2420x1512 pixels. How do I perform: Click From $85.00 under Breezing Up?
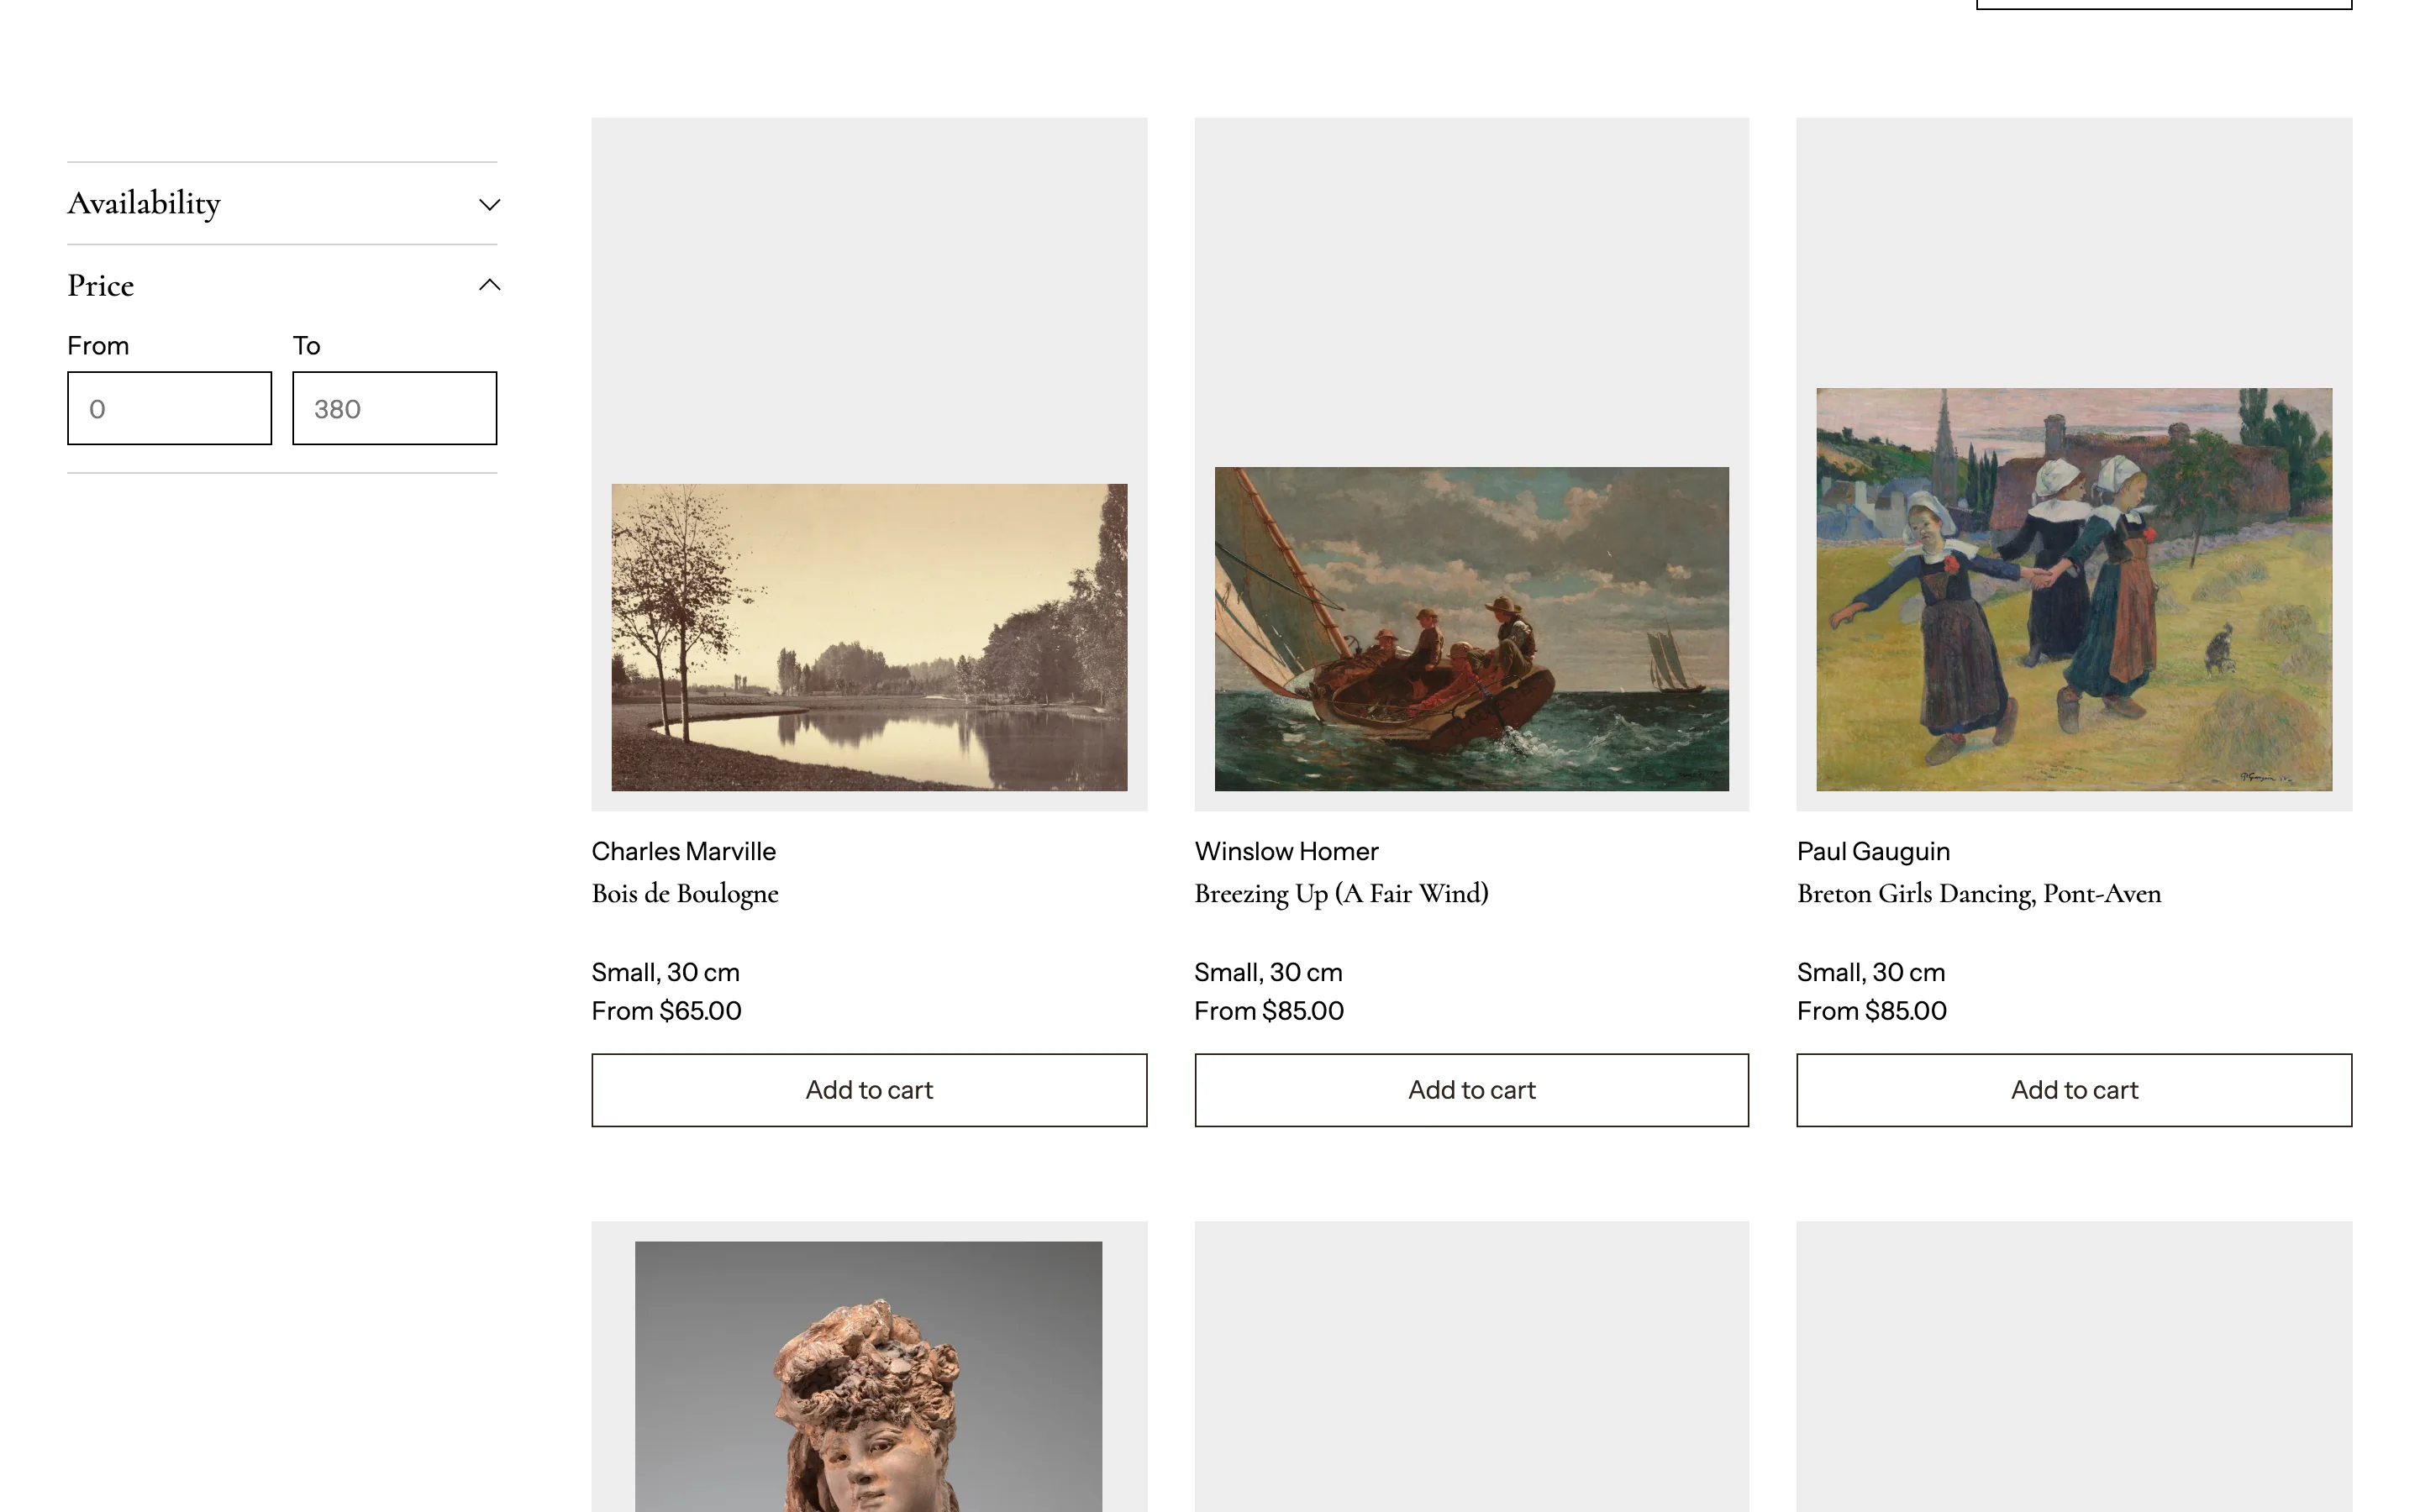[x=1268, y=1011]
